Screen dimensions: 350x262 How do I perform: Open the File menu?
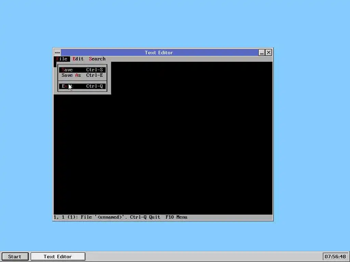click(x=62, y=59)
